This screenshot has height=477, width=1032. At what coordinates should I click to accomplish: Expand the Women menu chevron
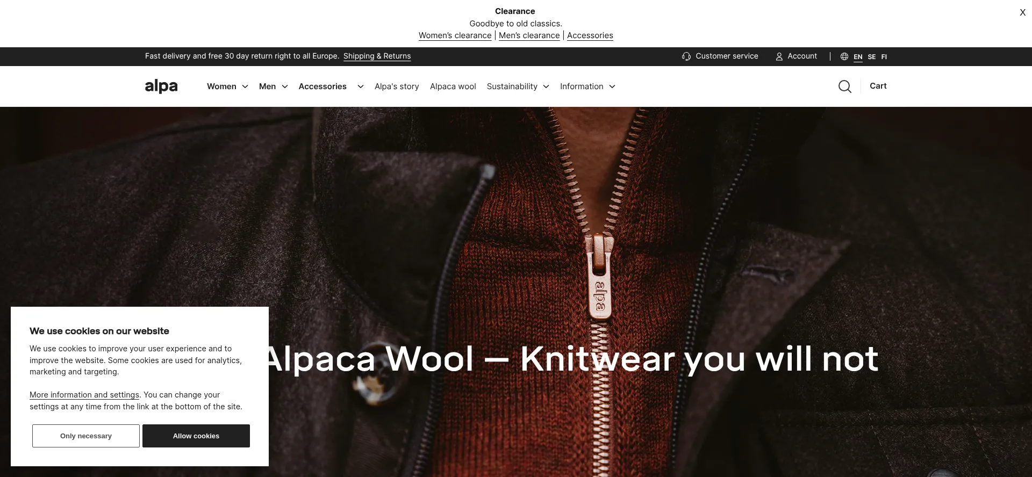pos(245,86)
